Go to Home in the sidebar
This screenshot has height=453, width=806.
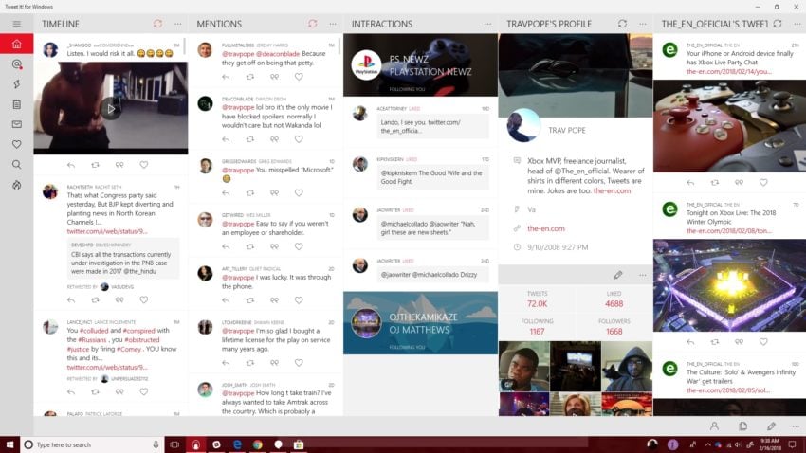click(16, 44)
